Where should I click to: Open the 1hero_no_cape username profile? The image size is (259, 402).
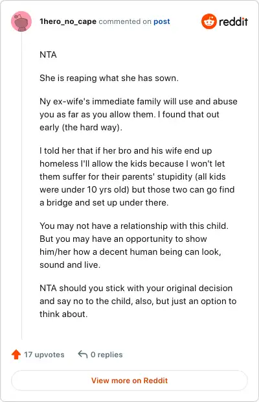point(68,21)
